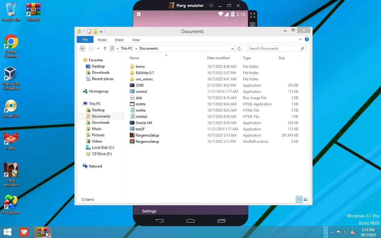Expand the ribbon with the chevron arrow

[300, 39]
